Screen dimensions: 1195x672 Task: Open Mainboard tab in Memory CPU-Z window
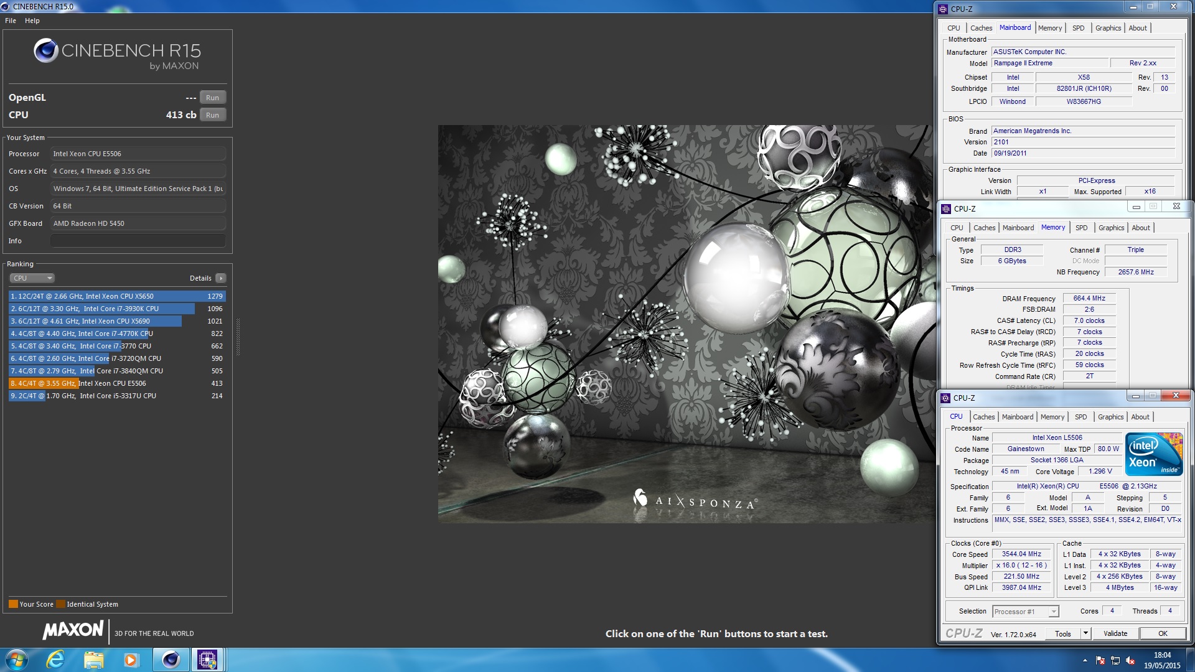click(x=1018, y=228)
